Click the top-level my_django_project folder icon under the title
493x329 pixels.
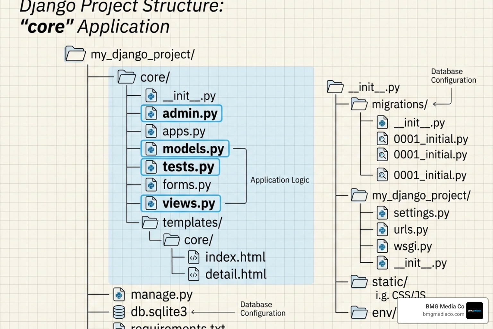point(75,54)
